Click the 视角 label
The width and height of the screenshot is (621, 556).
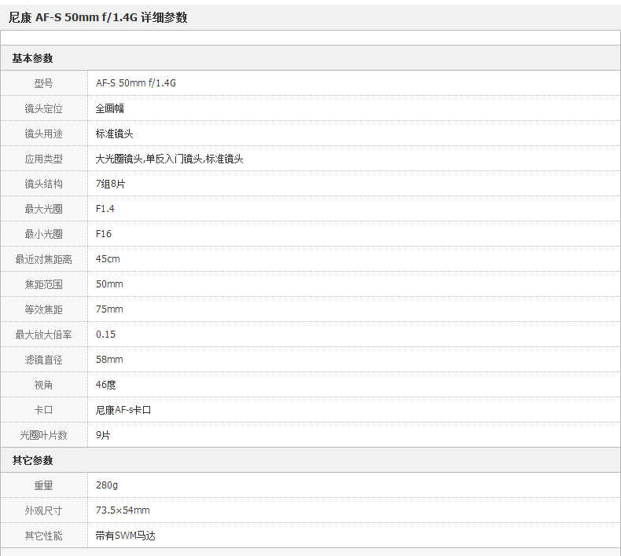(x=43, y=385)
